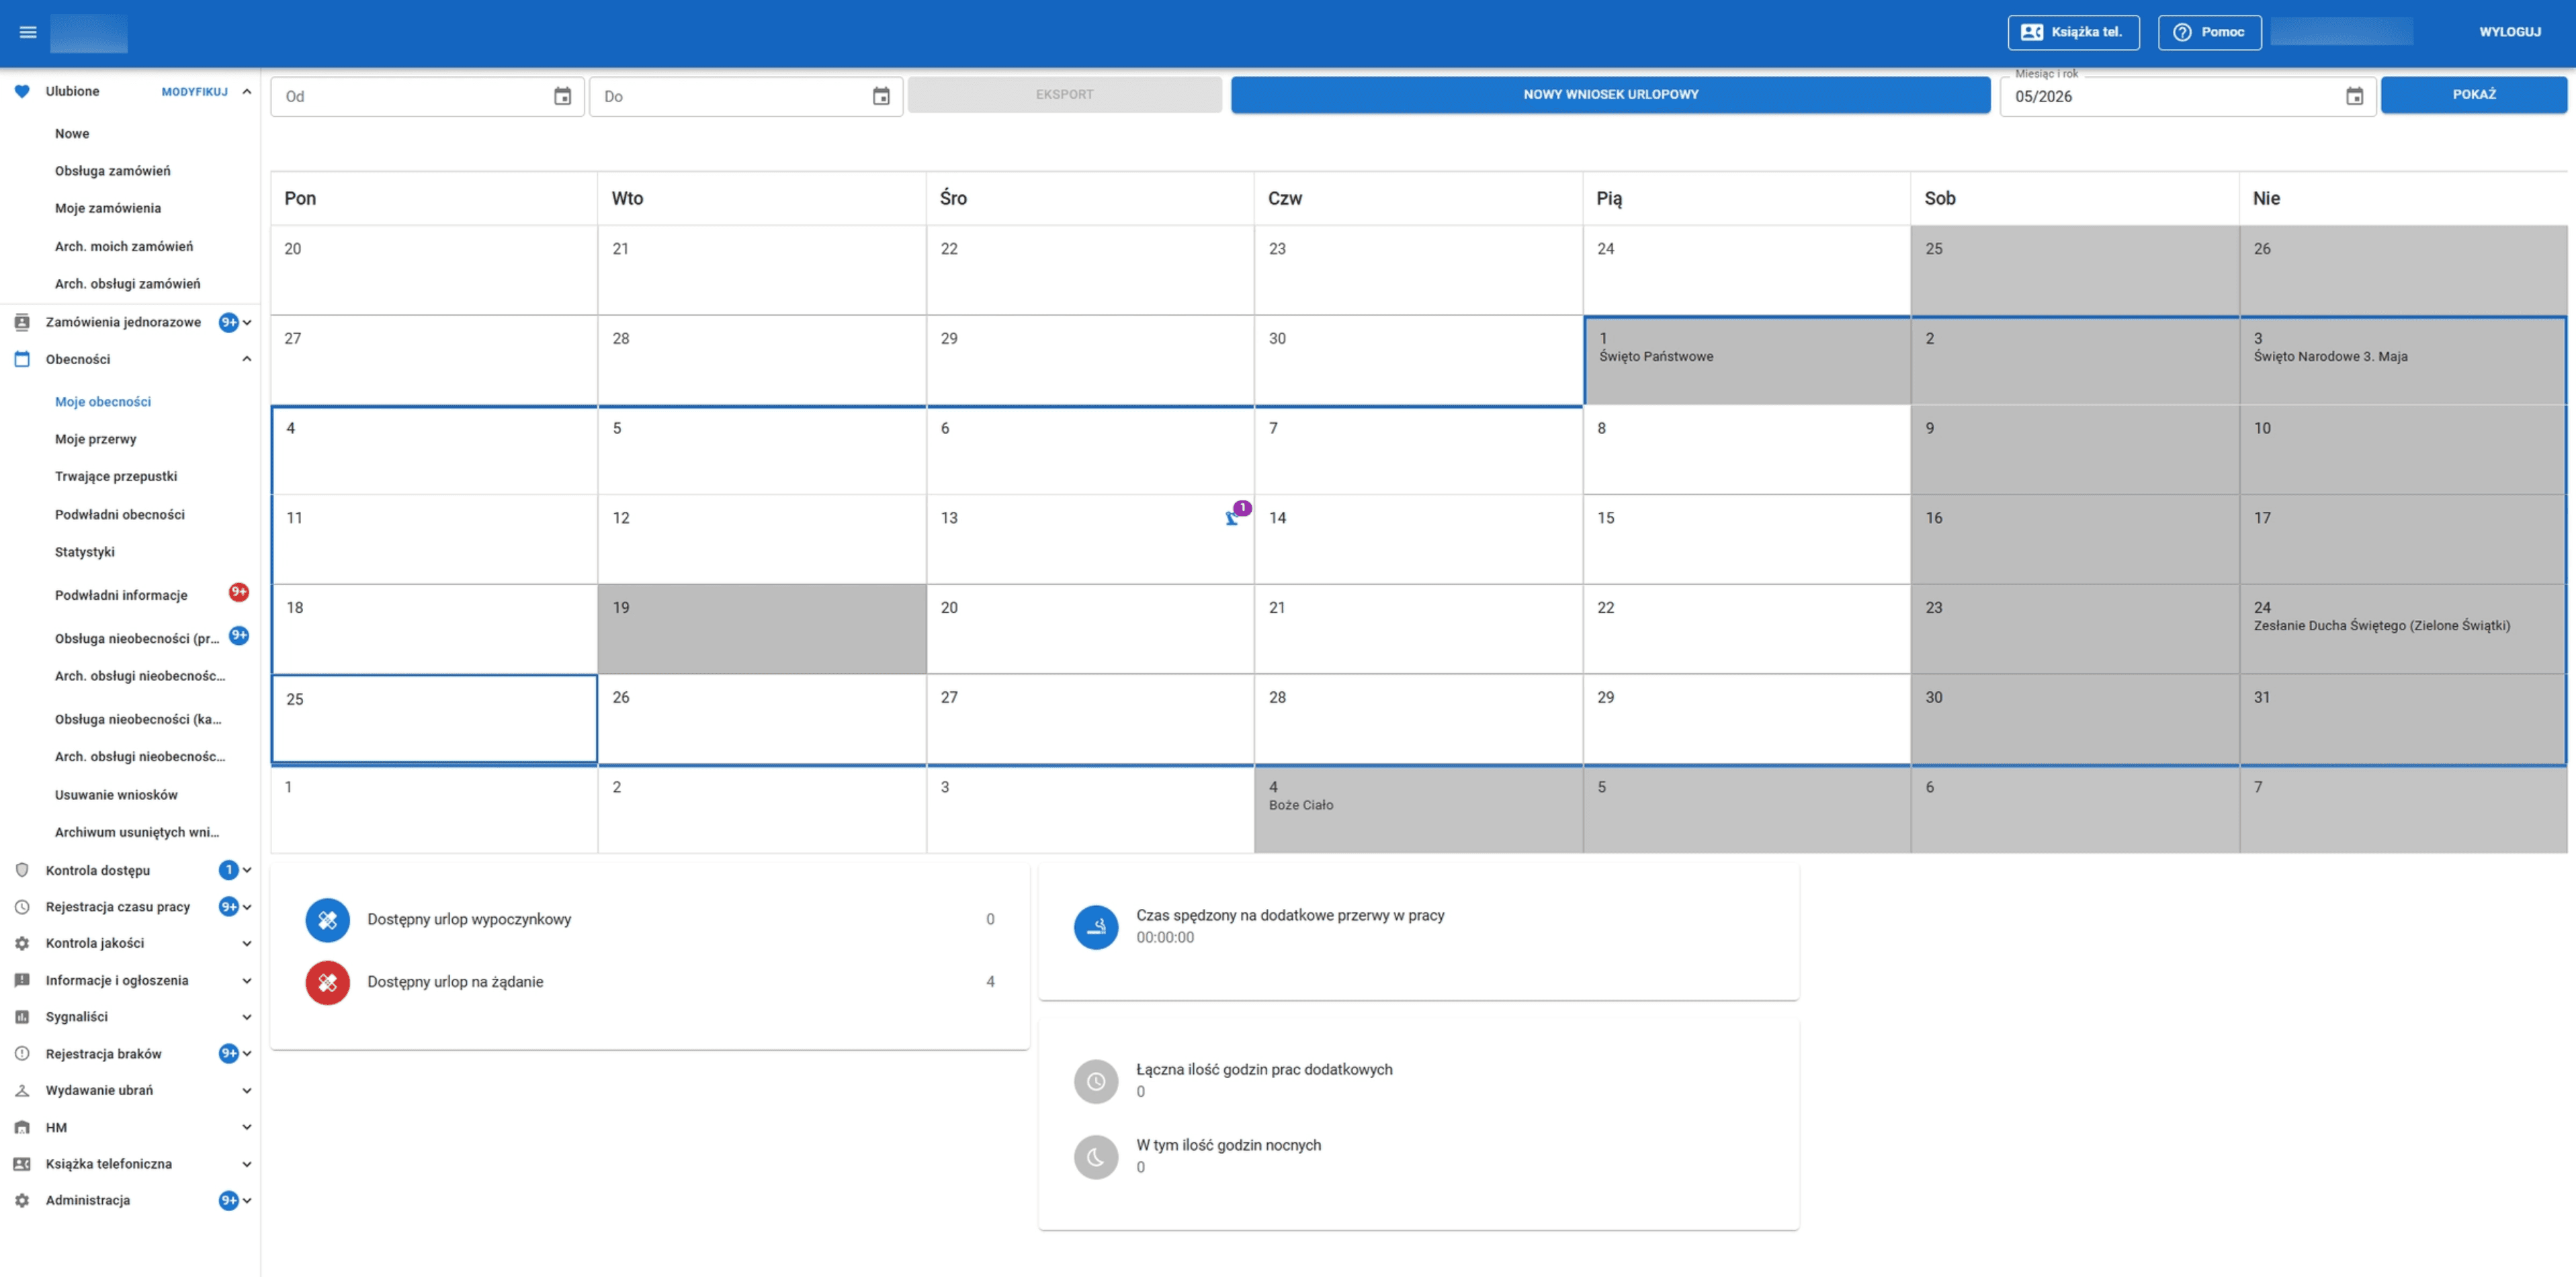Expand the Sygnaliści chevron
This screenshot has height=1277, width=2576.
247,1017
